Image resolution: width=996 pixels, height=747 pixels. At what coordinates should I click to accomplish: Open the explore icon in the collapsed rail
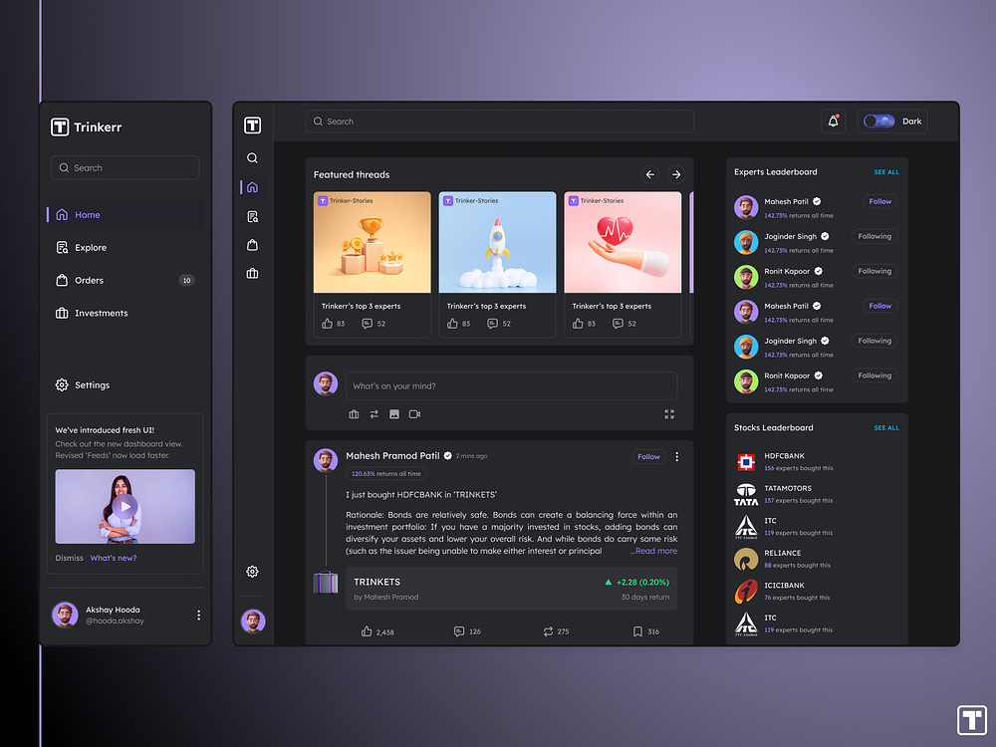tap(252, 216)
